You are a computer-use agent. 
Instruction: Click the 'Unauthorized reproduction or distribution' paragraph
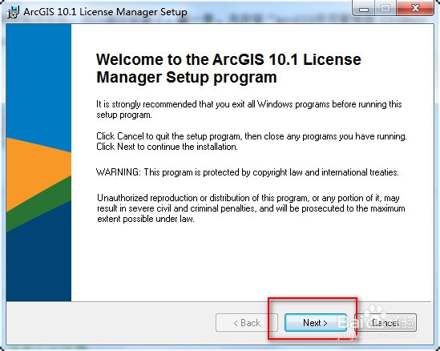tap(251, 208)
